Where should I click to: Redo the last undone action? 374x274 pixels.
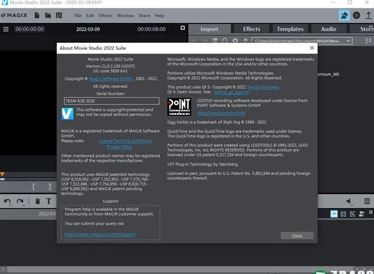coord(20,202)
